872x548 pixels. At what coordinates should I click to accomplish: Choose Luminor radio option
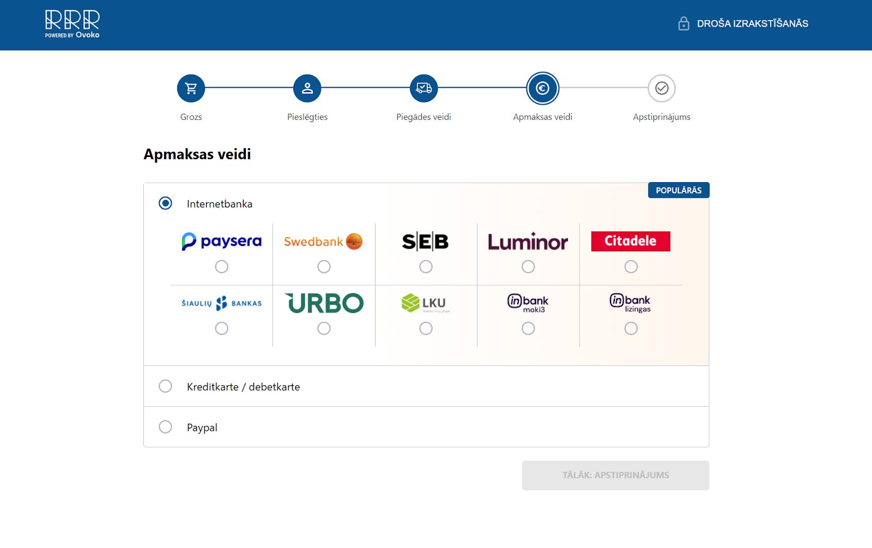point(528,267)
